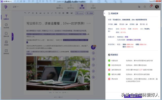Click the 导入链接 button
The height and width of the screenshot is (100, 162).
coord(90,13)
